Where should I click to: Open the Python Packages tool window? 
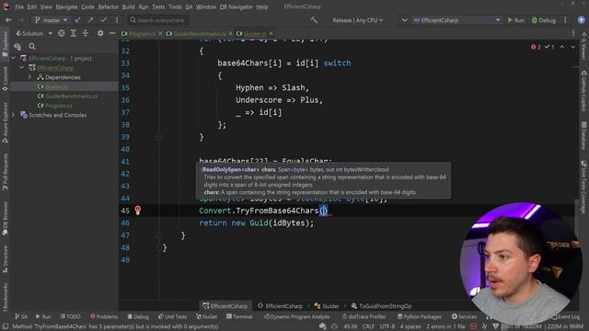click(x=420, y=316)
